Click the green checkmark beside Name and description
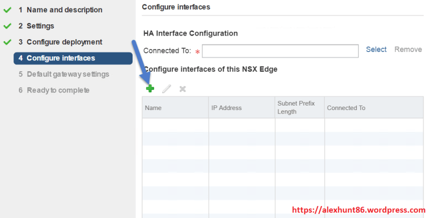Image resolution: width=432 pixels, height=218 pixels. (x=7, y=10)
